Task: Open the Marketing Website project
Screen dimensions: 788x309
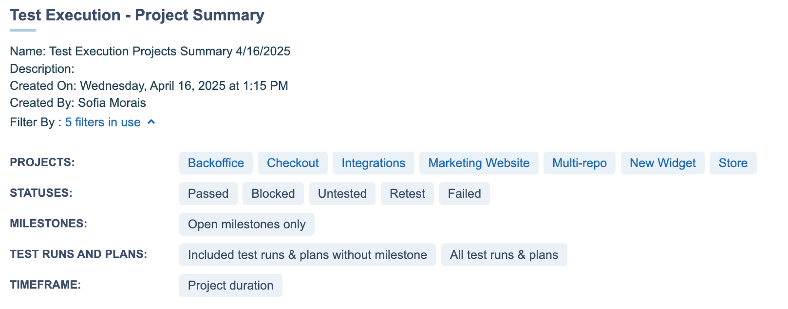Action: tap(479, 163)
